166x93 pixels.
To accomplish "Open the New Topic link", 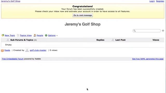I will coord(10,35).
